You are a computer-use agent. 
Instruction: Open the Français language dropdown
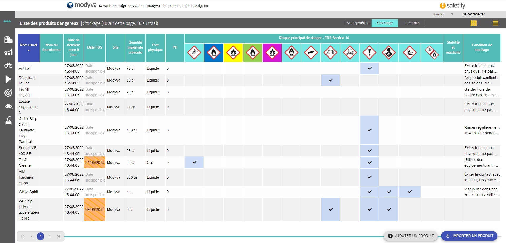(443, 14)
